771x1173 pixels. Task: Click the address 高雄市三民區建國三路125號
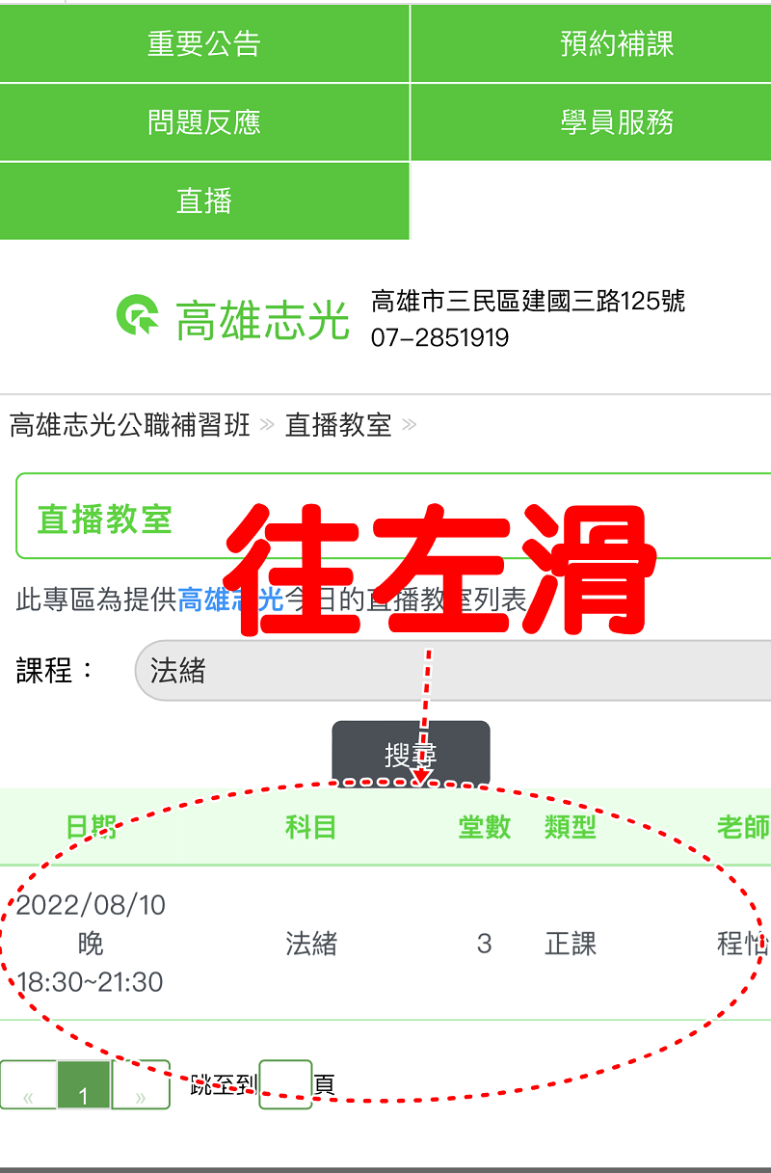click(x=528, y=302)
